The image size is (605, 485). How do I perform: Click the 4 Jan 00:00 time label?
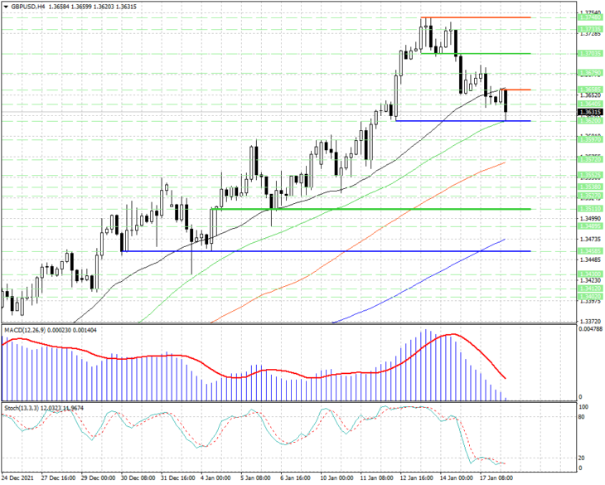pyautogui.click(x=215, y=478)
